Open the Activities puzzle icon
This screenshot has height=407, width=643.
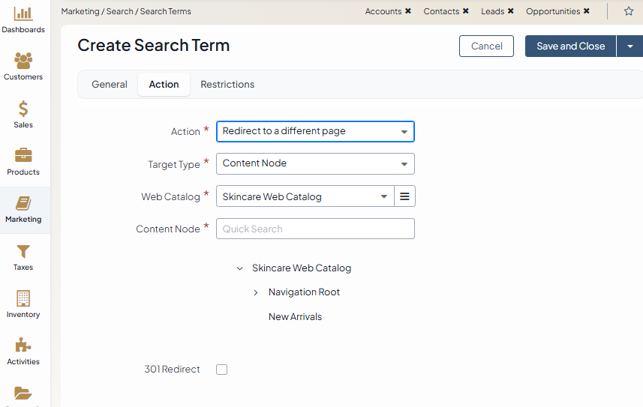tap(23, 346)
